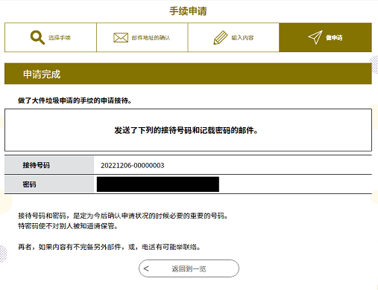Screen dimensions: 378x290
Task: Click the magnifying glass icon in step one
Action: [x=37, y=37]
